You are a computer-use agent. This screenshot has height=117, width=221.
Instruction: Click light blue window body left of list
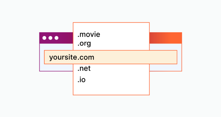click(56, 68)
